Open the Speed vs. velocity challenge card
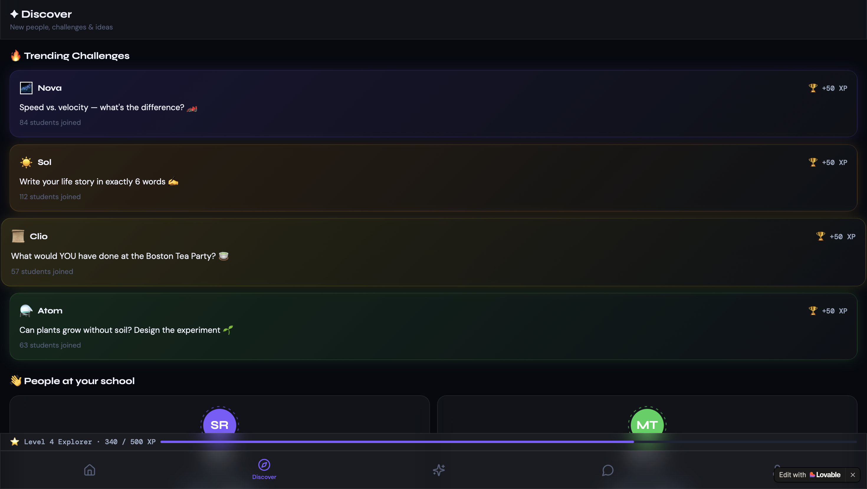 click(x=433, y=104)
